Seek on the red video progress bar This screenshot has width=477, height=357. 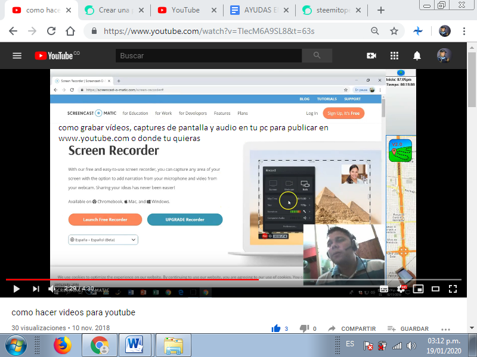tap(233, 279)
